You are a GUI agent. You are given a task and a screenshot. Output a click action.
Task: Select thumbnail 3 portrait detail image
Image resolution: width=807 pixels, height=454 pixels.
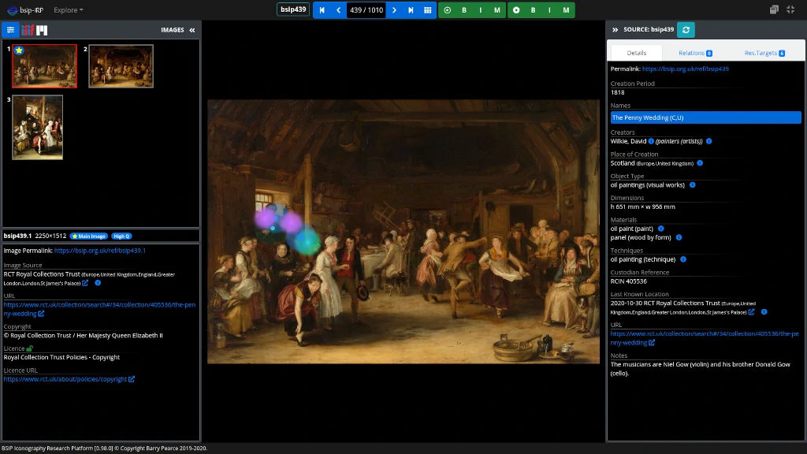(x=38, y=127)
